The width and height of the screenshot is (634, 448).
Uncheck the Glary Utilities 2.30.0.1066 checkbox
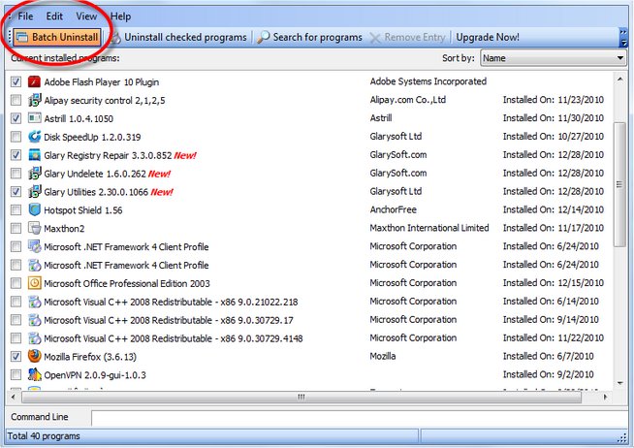pos(16,192)
